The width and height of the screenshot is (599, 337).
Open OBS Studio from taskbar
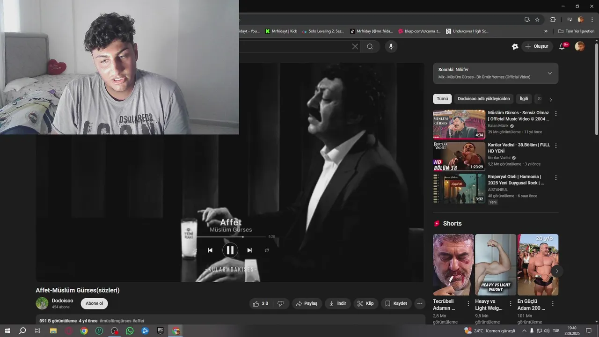point(115,331)
